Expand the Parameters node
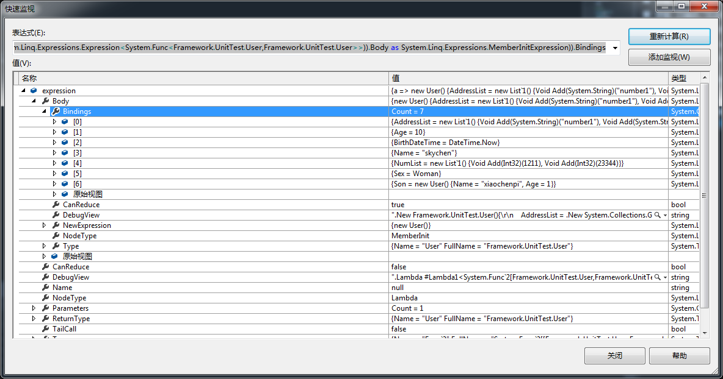 click(x=34, y=308)
